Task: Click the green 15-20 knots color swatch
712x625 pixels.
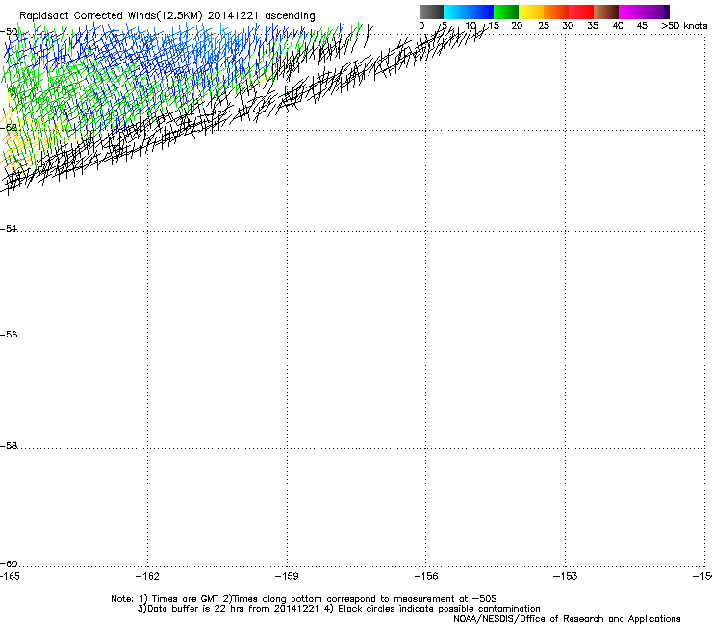Action: coord(506,12)
